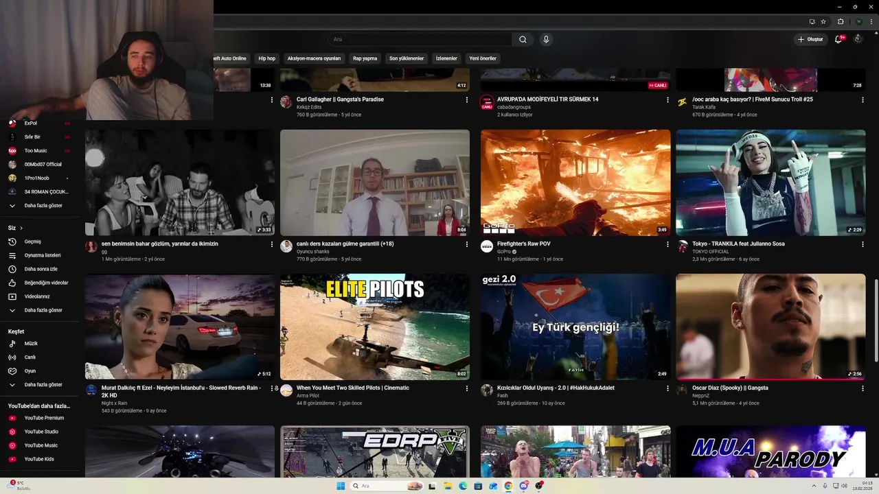Open the Chrome profile avatar

tap(858, 21)
